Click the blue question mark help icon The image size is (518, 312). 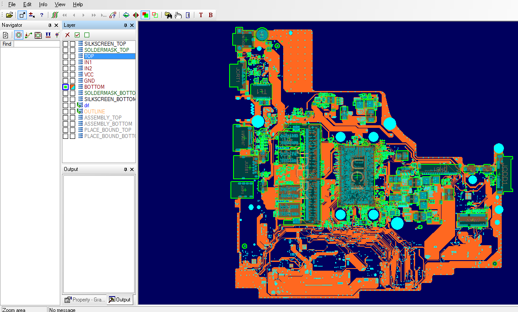coord(42,15)
